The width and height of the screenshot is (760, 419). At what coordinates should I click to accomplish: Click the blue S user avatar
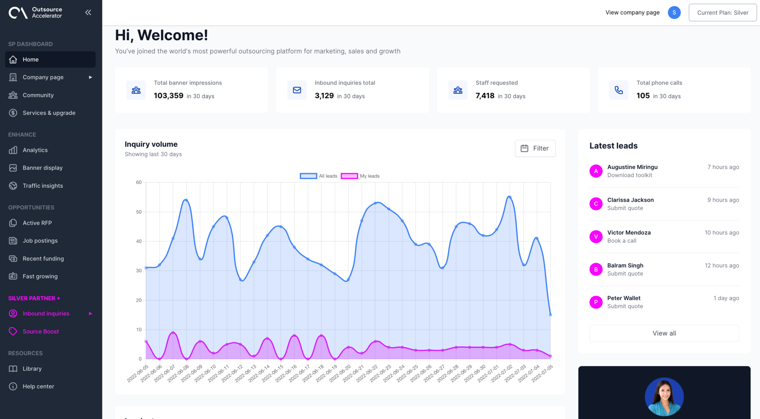[x=674, y=13]
